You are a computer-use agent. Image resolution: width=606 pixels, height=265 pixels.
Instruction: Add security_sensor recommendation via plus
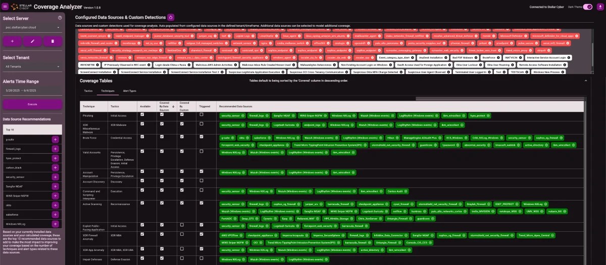55,177
